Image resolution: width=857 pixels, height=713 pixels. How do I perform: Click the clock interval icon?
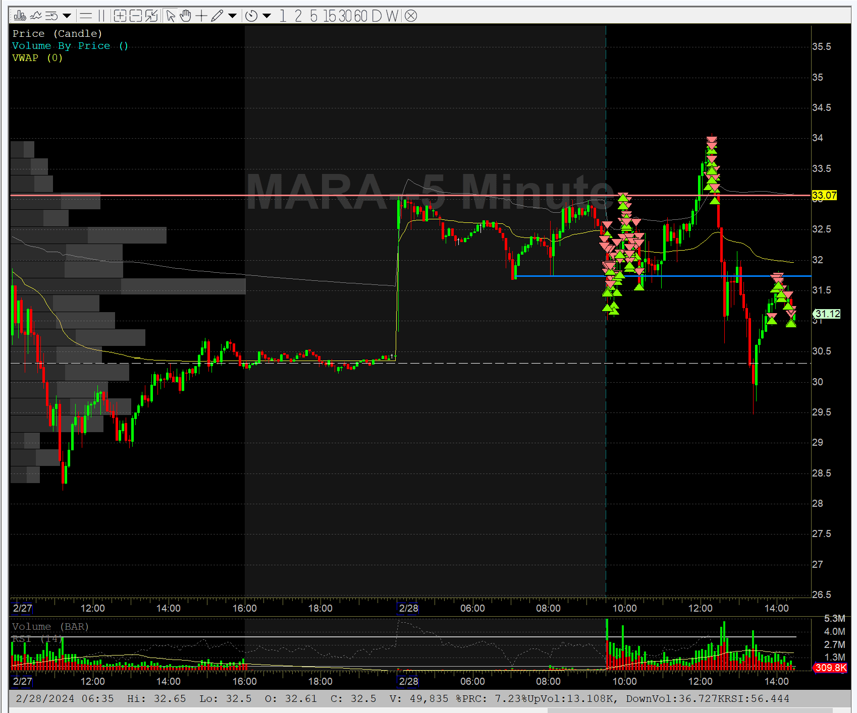pos(251,16)
